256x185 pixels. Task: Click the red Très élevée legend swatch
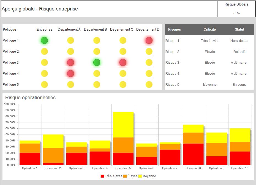(102, 176)
